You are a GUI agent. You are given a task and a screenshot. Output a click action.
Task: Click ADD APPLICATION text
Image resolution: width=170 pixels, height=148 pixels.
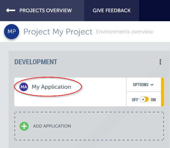[52, 126]
